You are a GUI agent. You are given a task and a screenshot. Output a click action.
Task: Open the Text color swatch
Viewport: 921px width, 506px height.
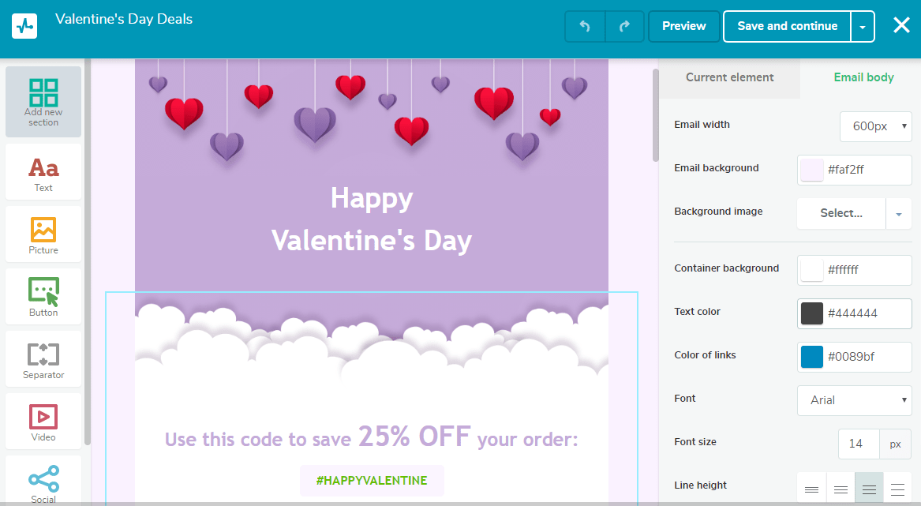coord(812,313)
